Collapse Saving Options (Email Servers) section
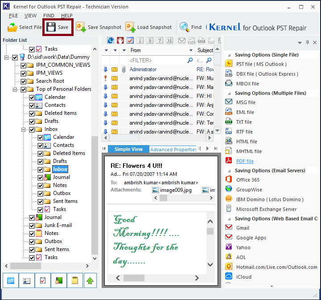The image size is (321, 300). click(x=229, y=170)
